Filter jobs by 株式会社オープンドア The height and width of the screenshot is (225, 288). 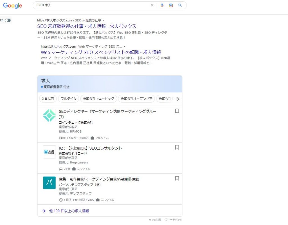[136, 99]
